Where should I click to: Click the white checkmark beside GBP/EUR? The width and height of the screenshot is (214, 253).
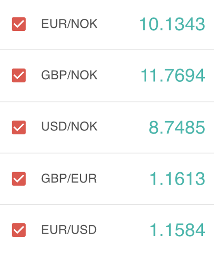[19, 179]
